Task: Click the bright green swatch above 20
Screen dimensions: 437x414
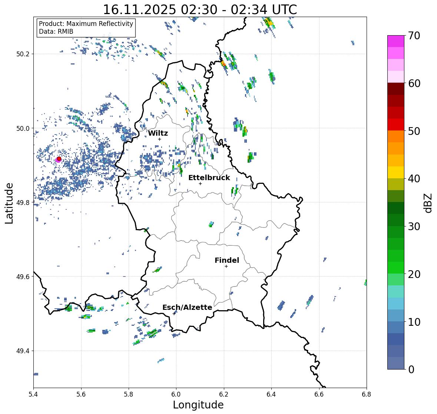Action: pos(396,268)
